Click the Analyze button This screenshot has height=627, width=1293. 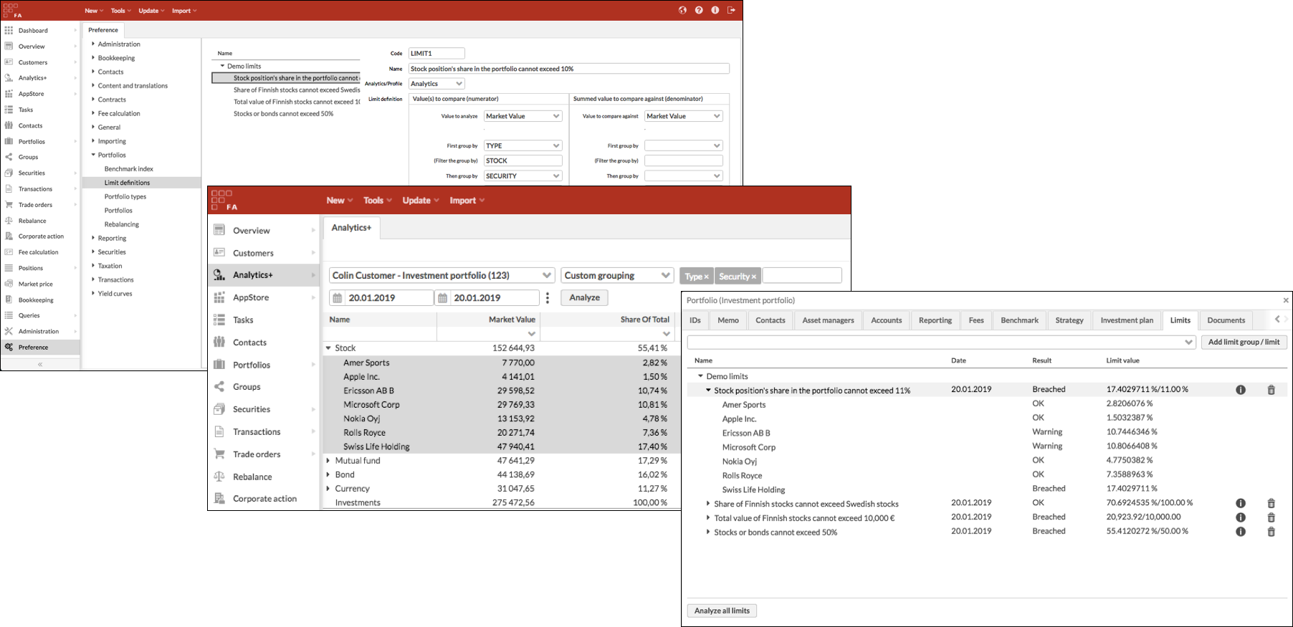[x=585, y=298]
